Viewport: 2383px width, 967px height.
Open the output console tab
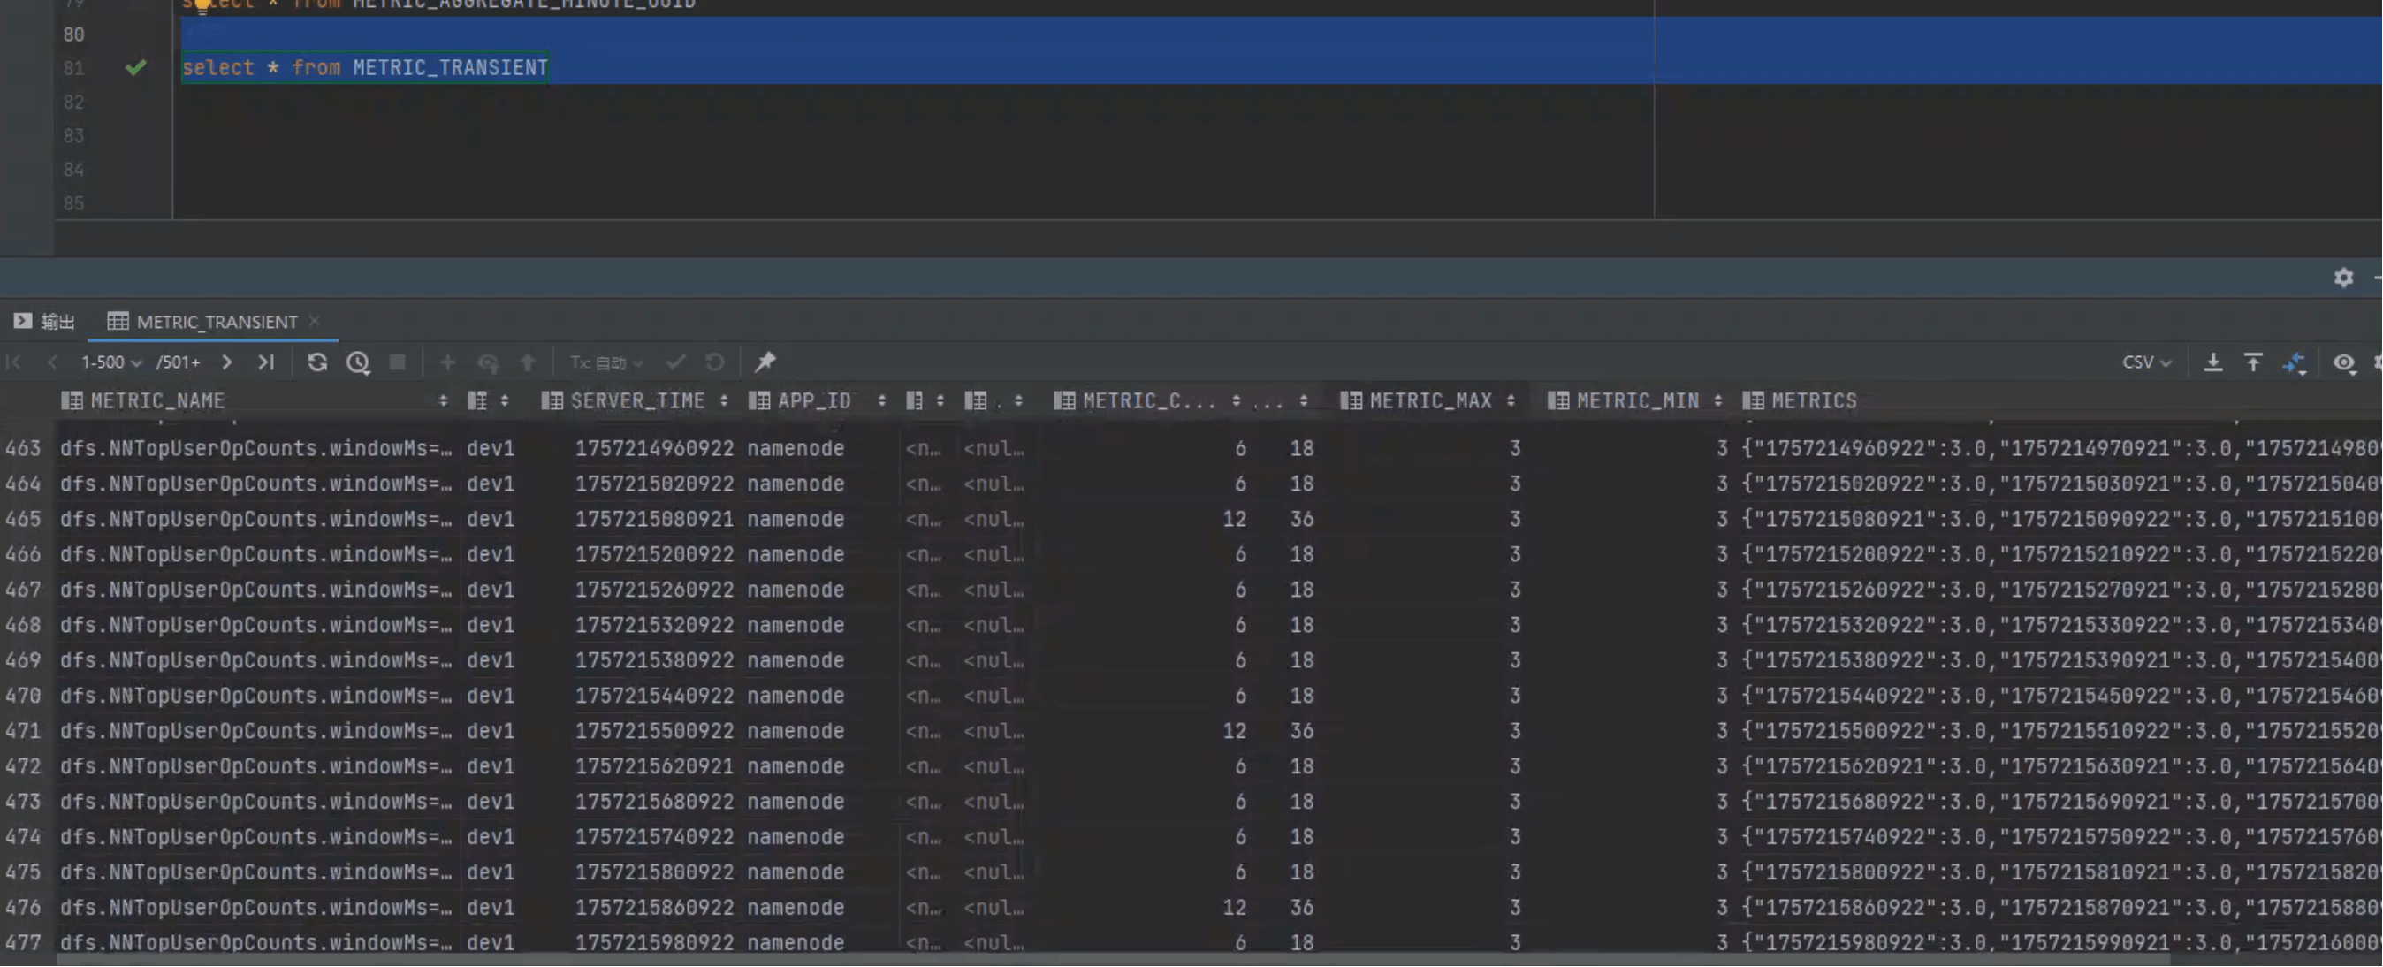(44, 321)
